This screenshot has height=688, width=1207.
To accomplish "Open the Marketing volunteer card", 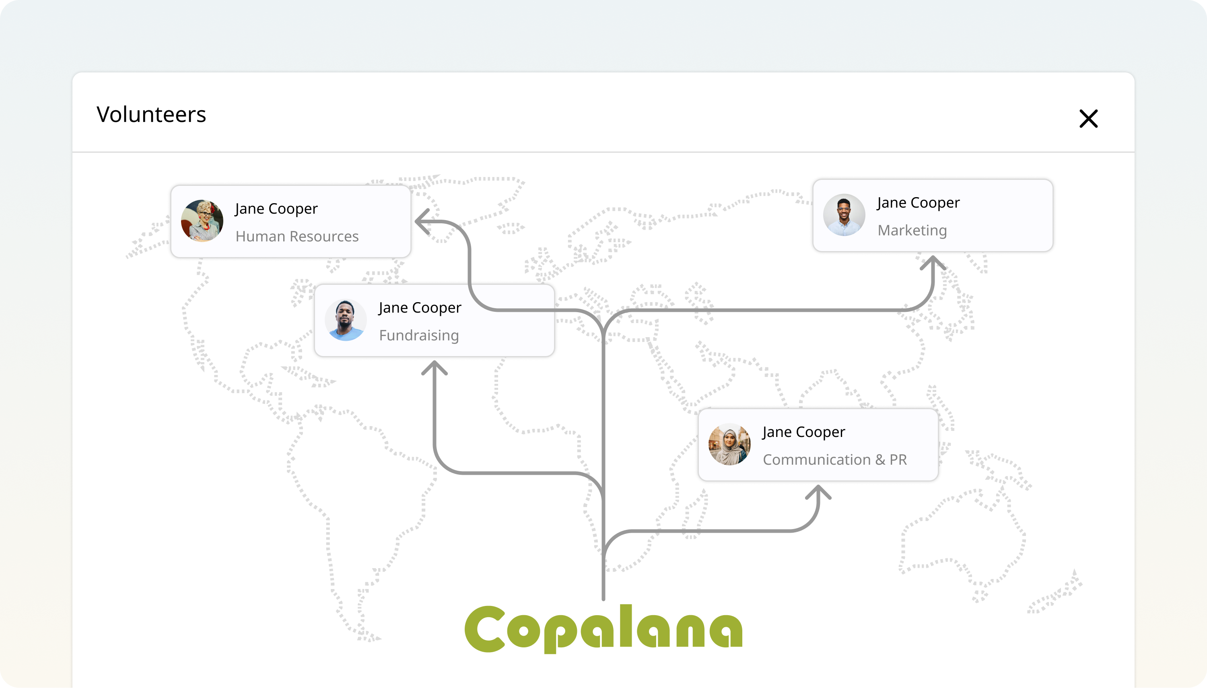I will tap(932, 216).
